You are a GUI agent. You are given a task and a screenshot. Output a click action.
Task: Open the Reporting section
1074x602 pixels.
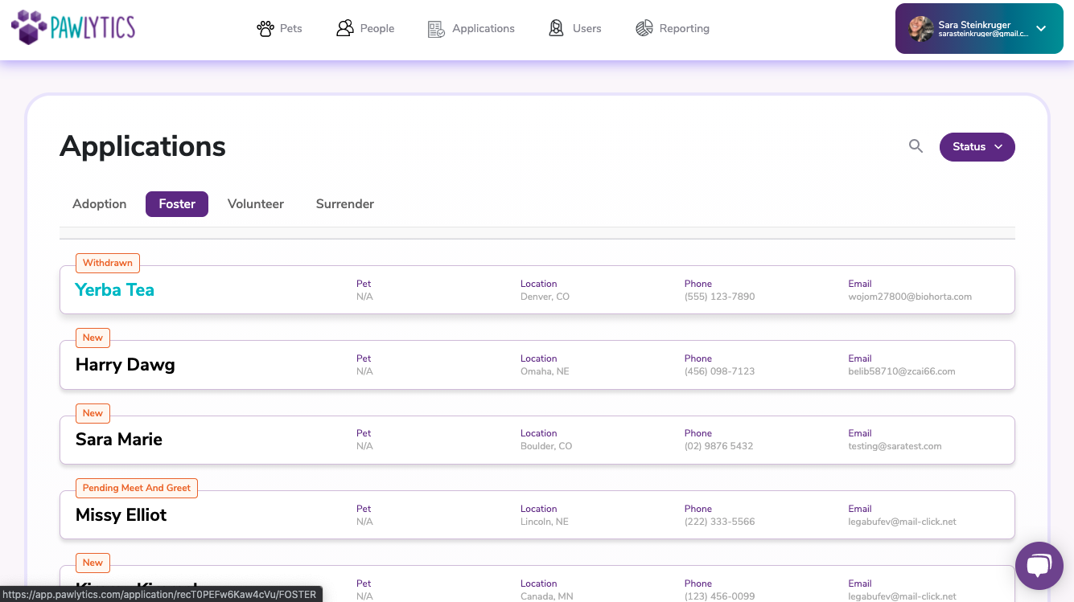point(673,28)
